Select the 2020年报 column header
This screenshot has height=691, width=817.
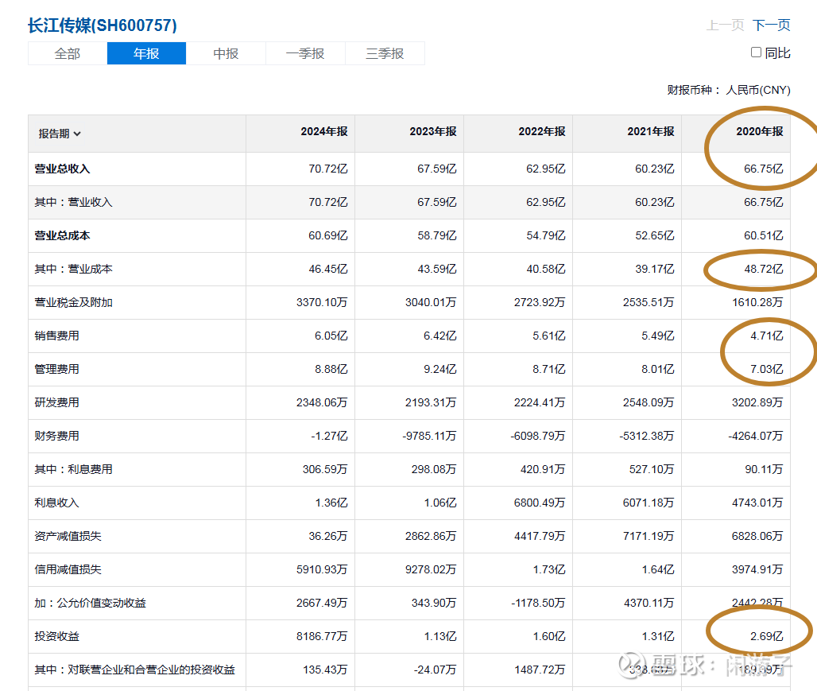pos(760,131)
